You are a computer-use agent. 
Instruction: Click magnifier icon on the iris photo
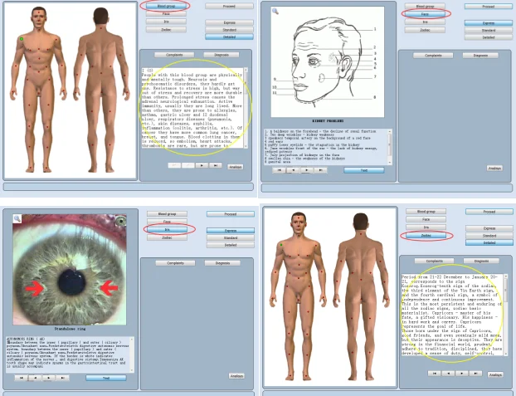click(16, 218)
